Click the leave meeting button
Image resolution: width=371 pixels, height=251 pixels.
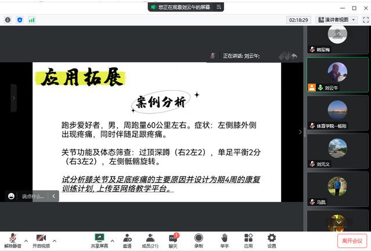tap(352, 241)
